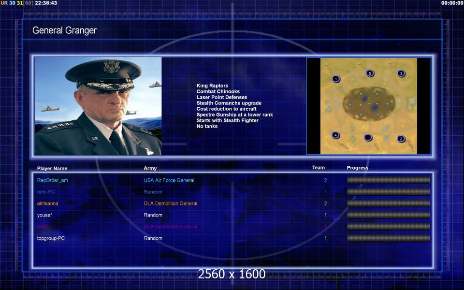Screen dimensions: 464x290
Task: Click player name yousef
Action: [x=44, y=215]
